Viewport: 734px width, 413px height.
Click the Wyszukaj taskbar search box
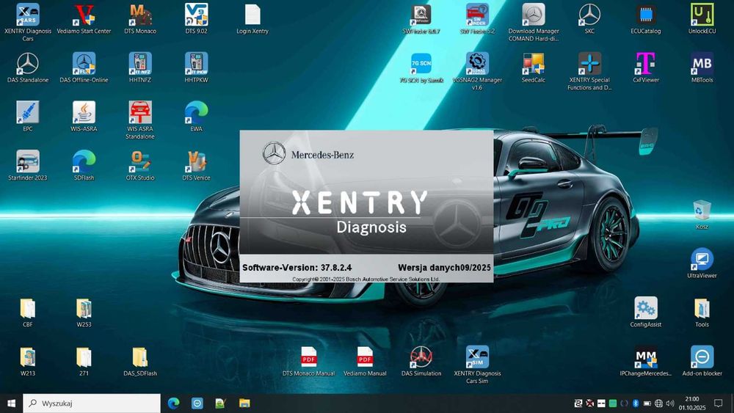pos(92,403)
